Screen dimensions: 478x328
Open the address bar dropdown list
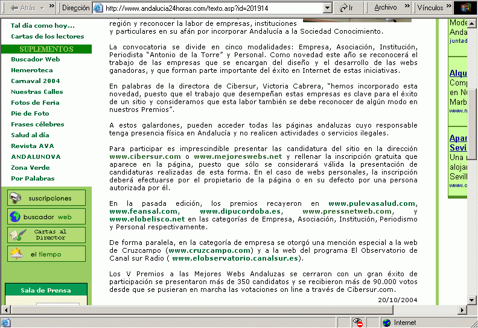pyautogui.click(x=327, y=8)
